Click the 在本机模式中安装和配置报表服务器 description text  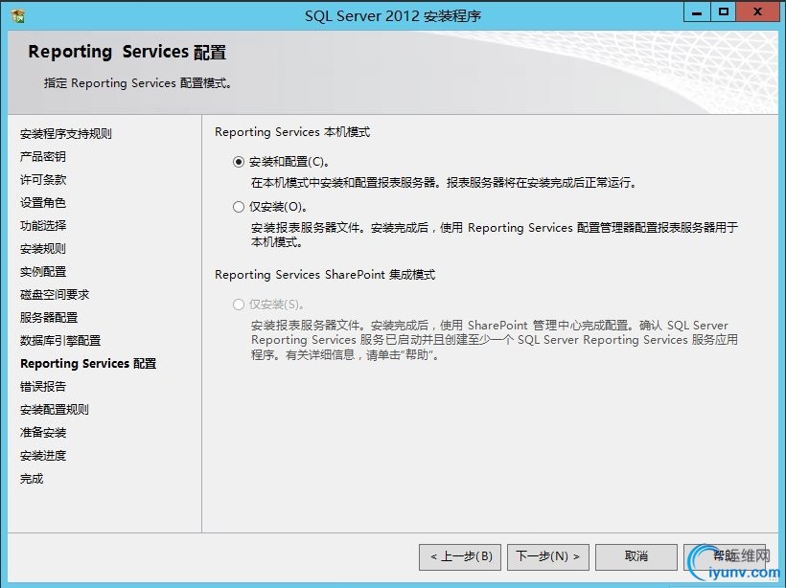click(x=444, y=183)
